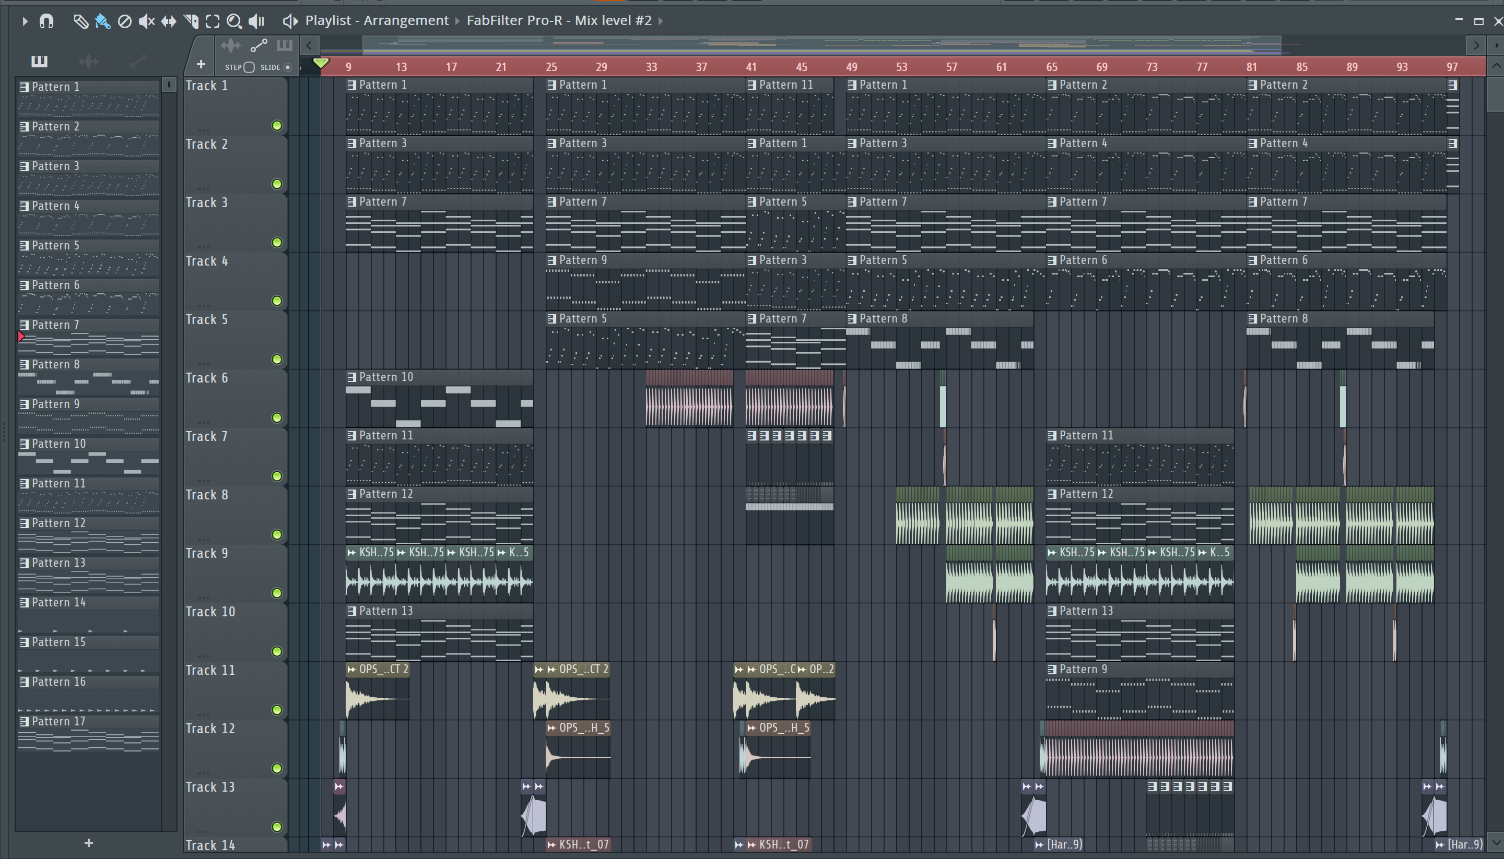Select Pattern 2 clip at bar 65 on Track 1
Screen dimensions: 1504x859
tap(1146, 106)
